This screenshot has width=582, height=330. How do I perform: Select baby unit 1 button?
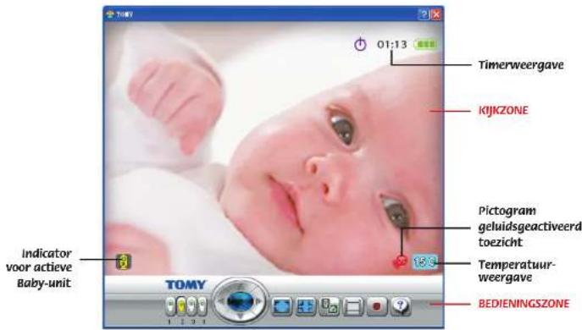click(x=170, y=306)
